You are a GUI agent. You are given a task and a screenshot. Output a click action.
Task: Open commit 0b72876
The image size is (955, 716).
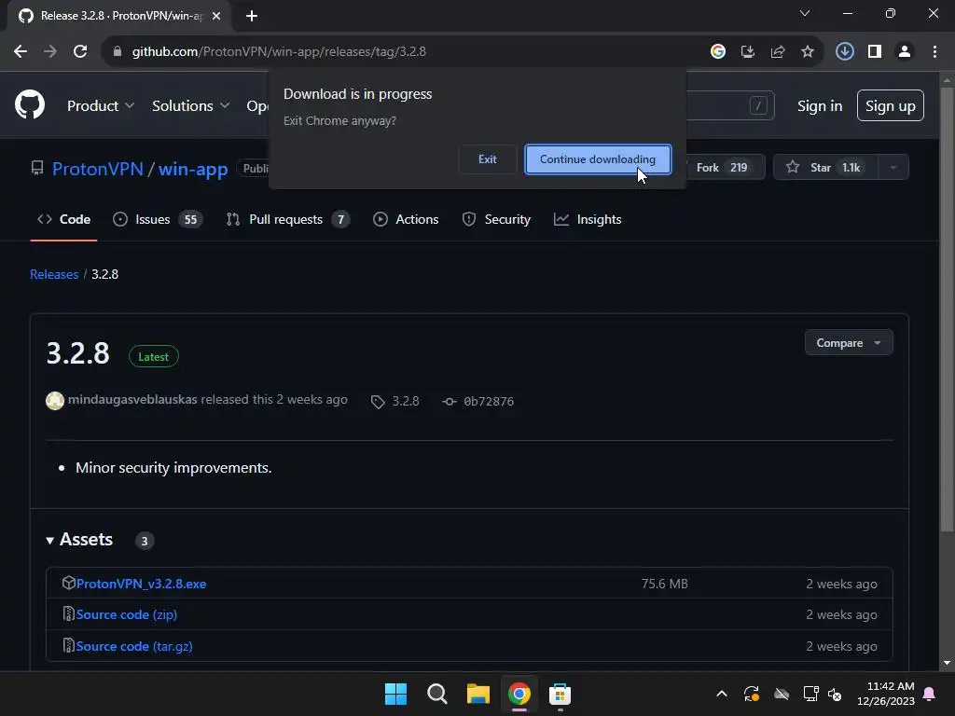coord(489,402)
